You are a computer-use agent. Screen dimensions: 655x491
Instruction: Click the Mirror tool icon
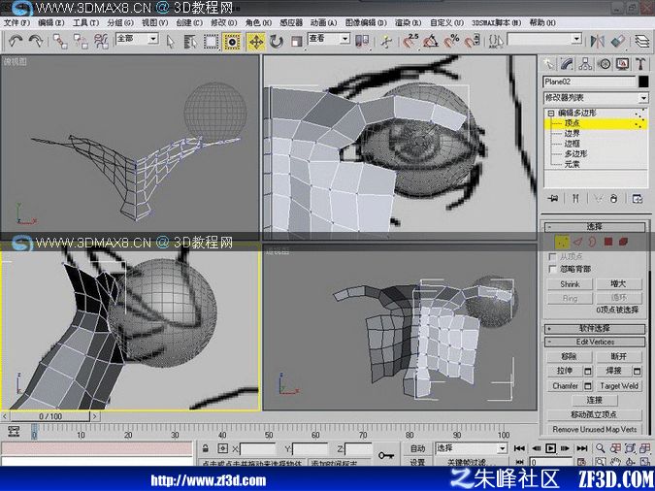pos(598,41)
